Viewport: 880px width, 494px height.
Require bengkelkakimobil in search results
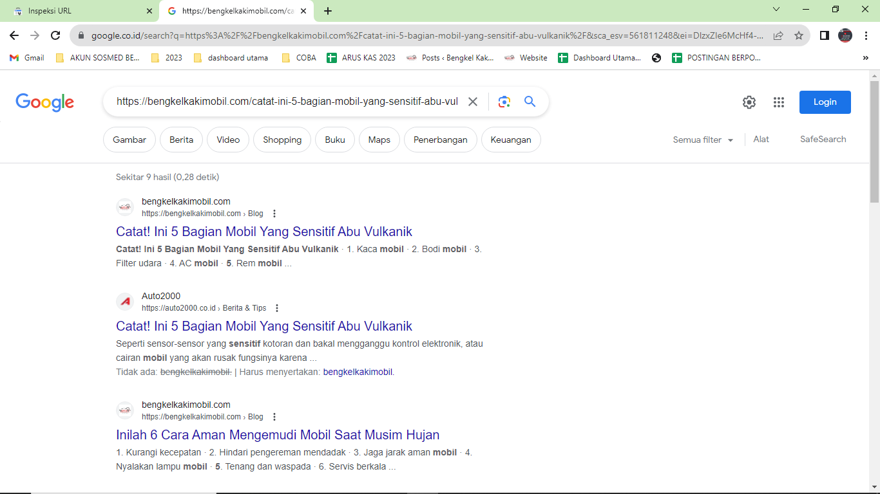coord(358,372)
